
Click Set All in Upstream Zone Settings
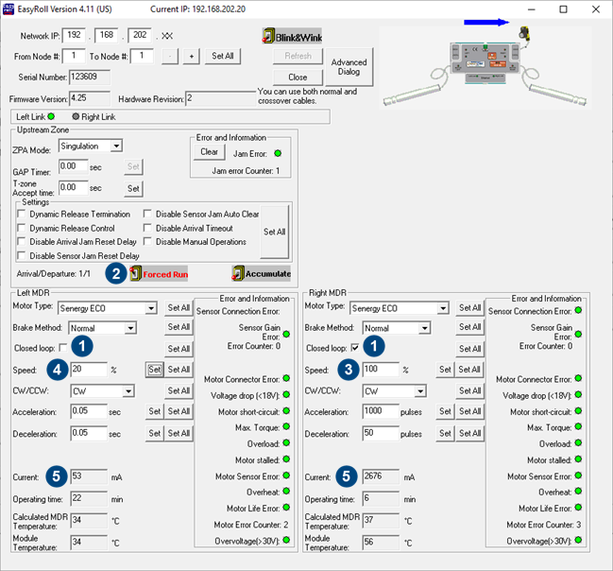coord(275,232)
